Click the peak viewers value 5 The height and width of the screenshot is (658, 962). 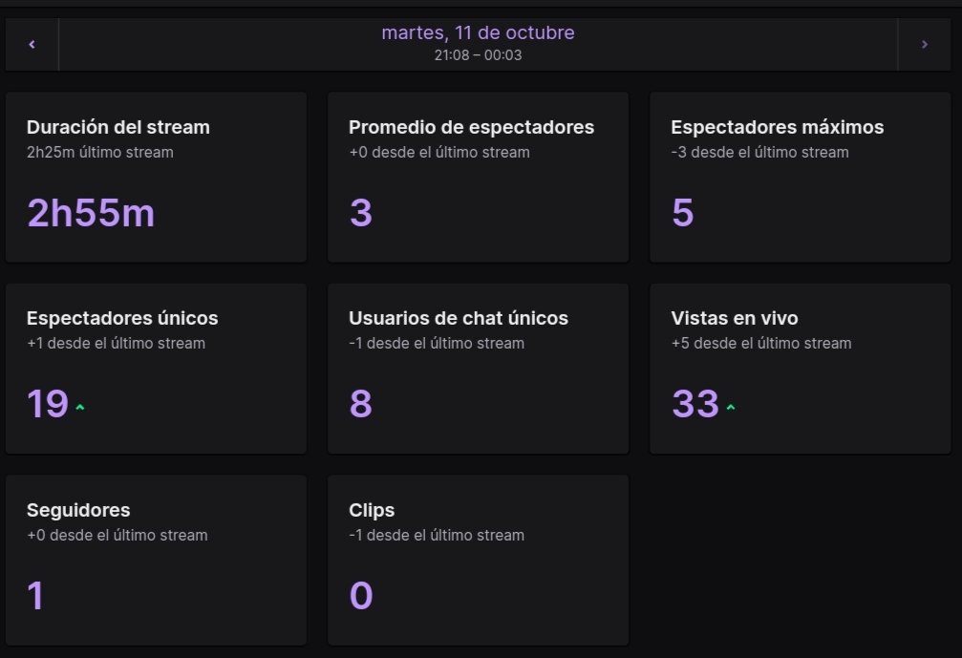[x=683, y=213]
